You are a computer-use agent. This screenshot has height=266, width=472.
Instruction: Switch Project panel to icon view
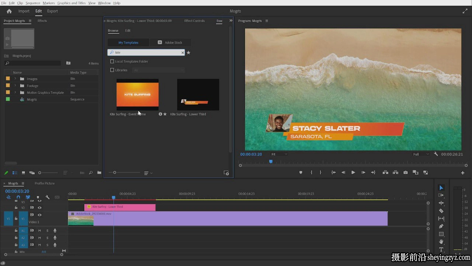[x=24, y=173]
